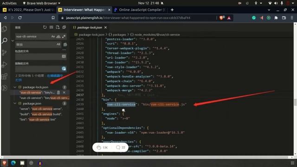Viewport: 297px width, 167px height.
Task: Click the browser back arrow
Action: (x=5, y=18)
